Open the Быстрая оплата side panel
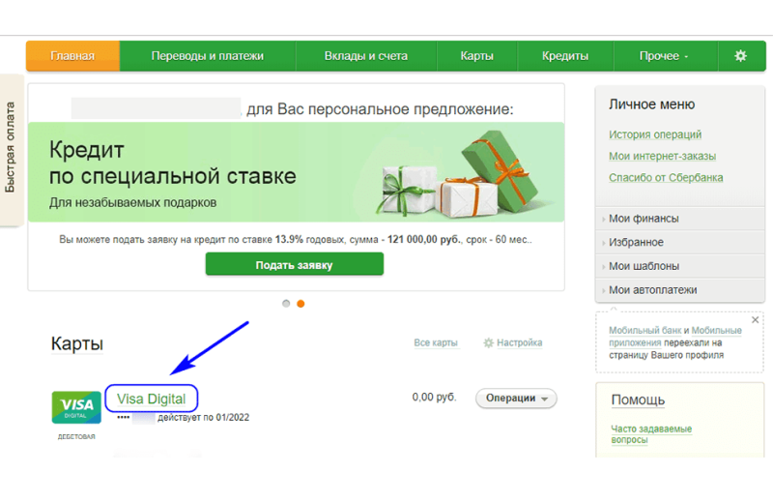Viewport: 773px width, 503px height. (x=11, y=151)
